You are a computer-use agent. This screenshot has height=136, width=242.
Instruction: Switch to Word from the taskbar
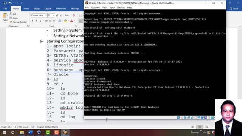point(30,133)
